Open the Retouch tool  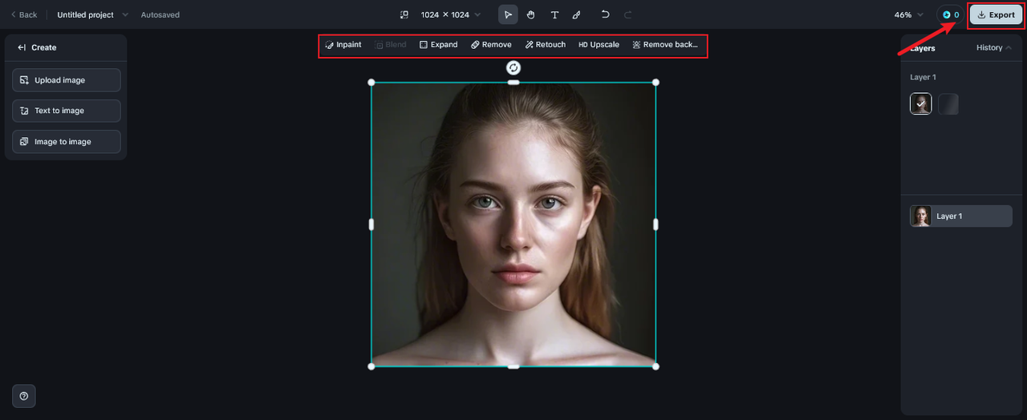(546, 45)
